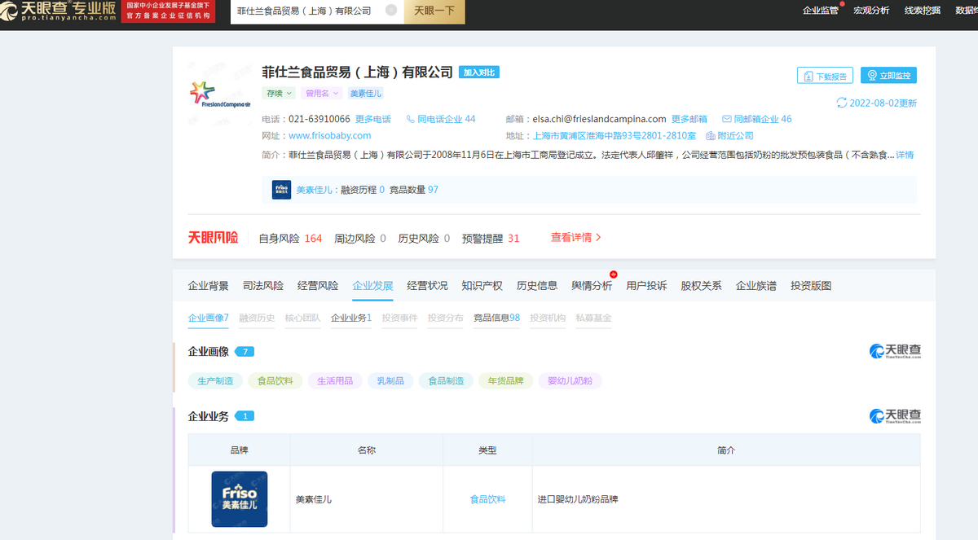Click the 乳制品 profile tag
This screenshot has height=540, width=978.
(x=390, y=380)
